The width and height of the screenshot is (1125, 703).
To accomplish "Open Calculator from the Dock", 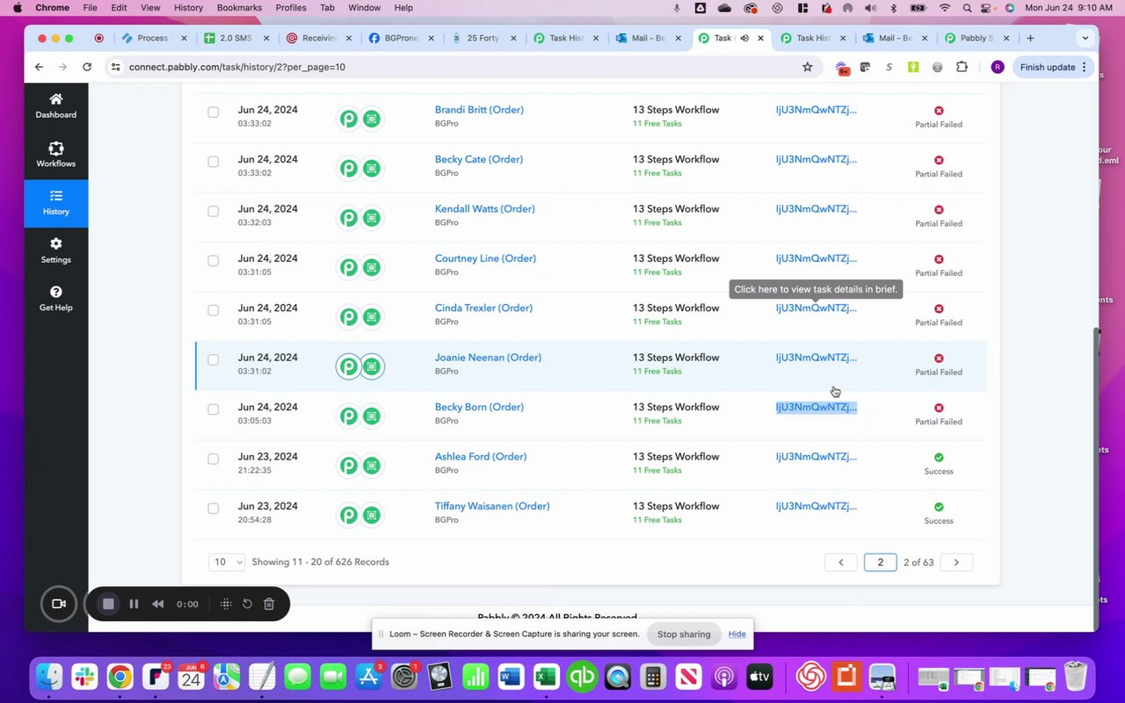I will pos(653,677).
